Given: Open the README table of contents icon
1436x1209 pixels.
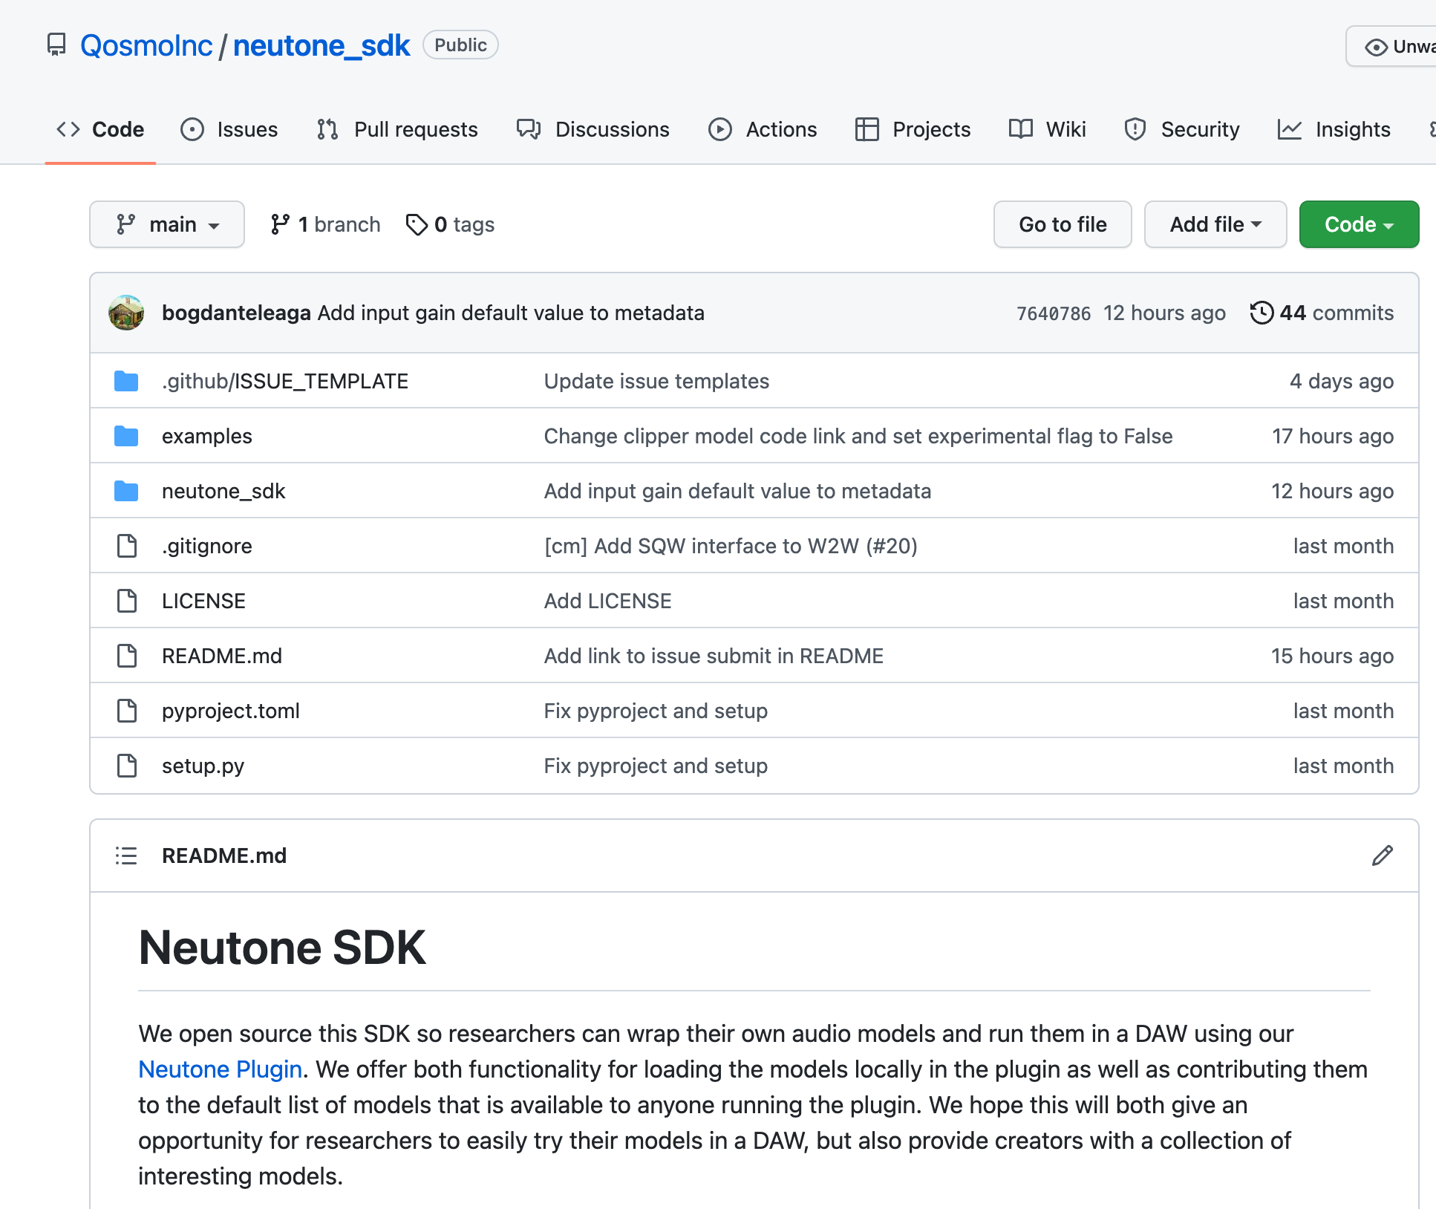Looking at the screenshot, I should point(126,856).
